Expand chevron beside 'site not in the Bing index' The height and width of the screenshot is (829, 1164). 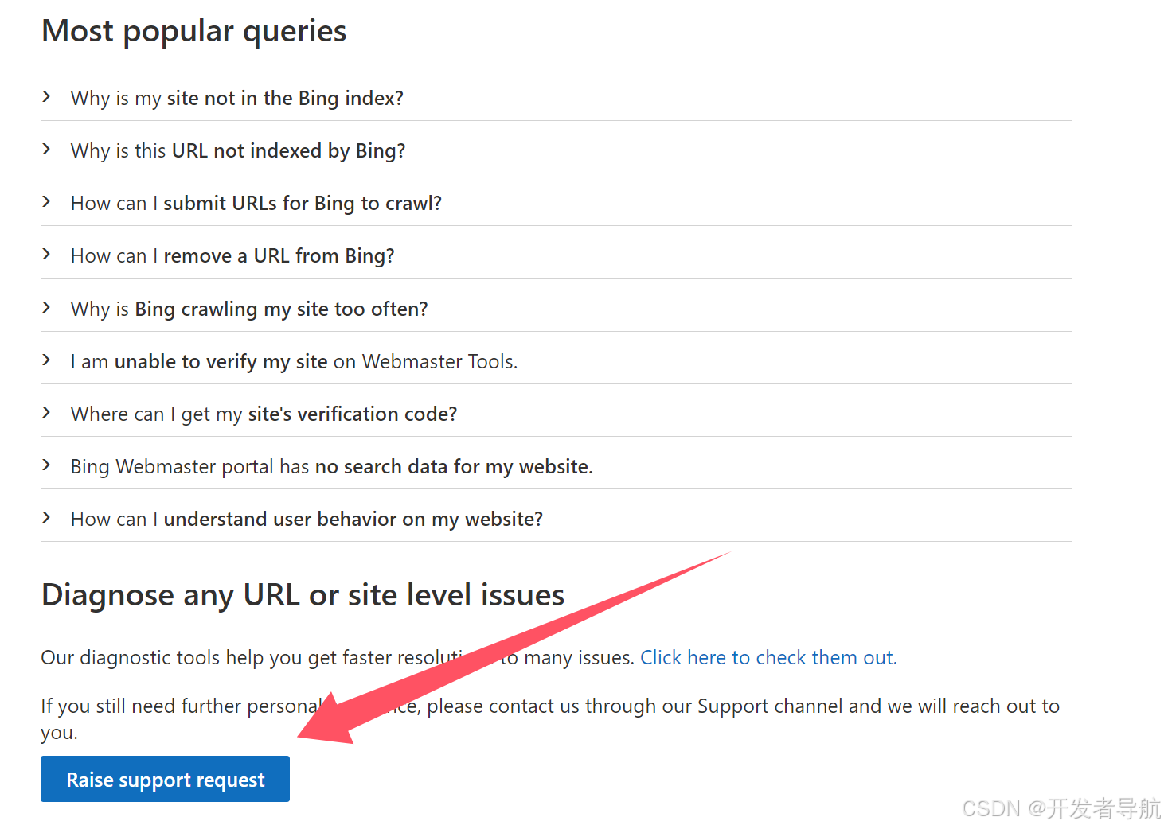click(x=47, y=97)
